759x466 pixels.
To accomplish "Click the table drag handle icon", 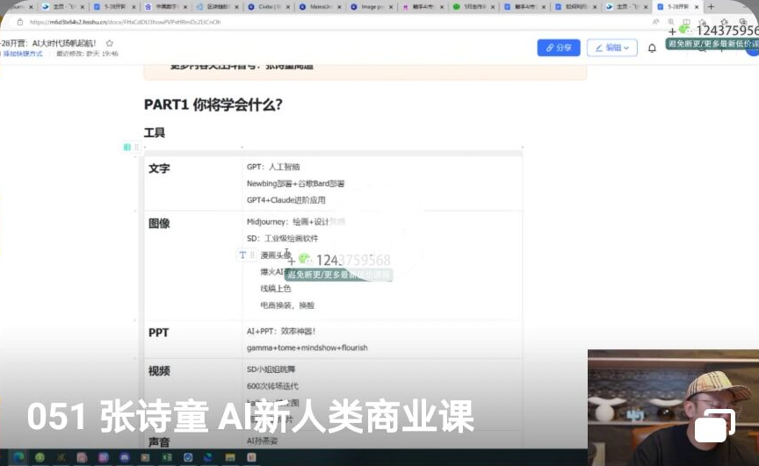I will tap(135, 147).
